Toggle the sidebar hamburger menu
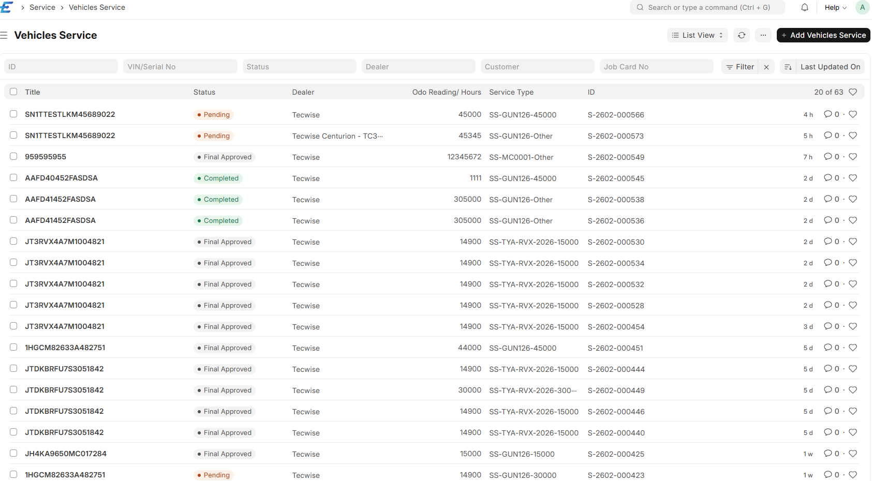This screenshot has width=872, height=481. coord(4,35)
